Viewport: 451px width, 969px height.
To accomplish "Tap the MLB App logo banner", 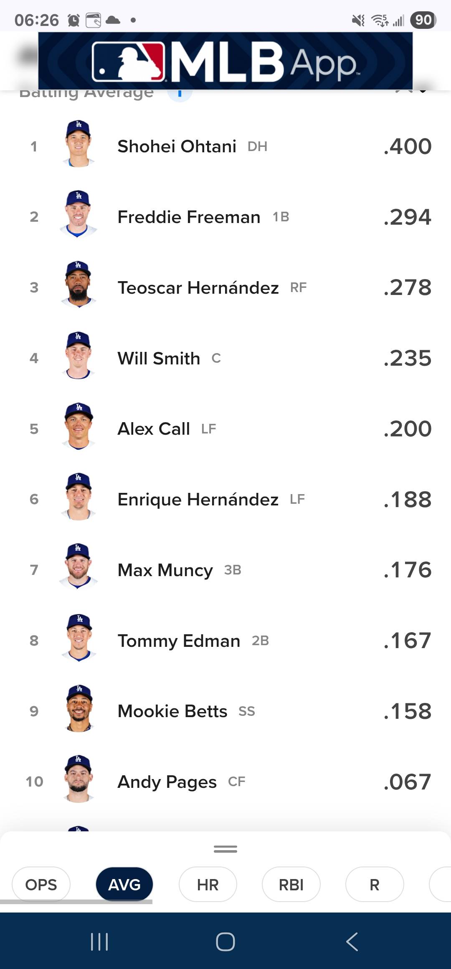I will tap(225, 61).
